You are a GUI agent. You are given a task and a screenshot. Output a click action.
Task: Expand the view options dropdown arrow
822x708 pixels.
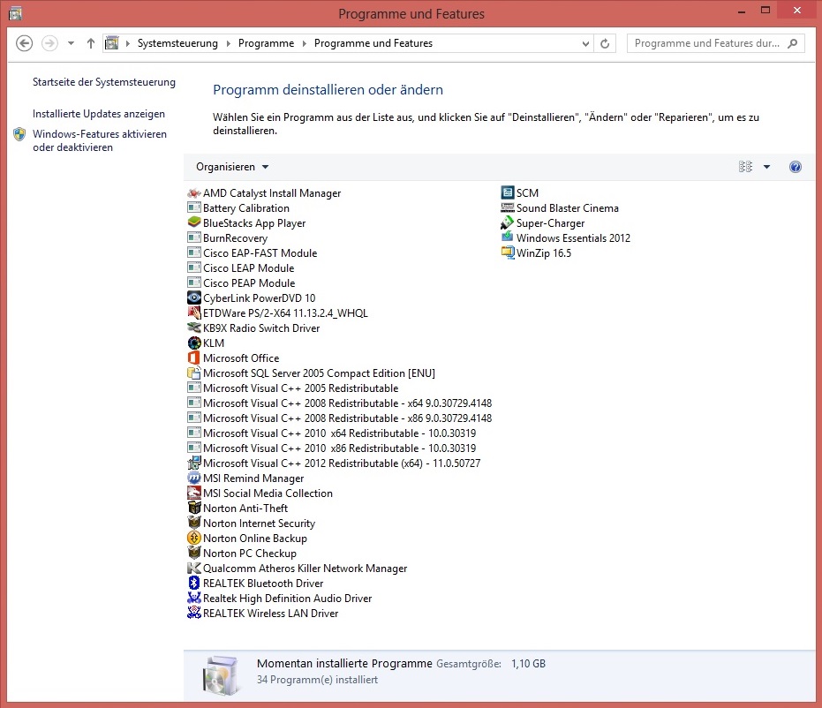(767, 167)
